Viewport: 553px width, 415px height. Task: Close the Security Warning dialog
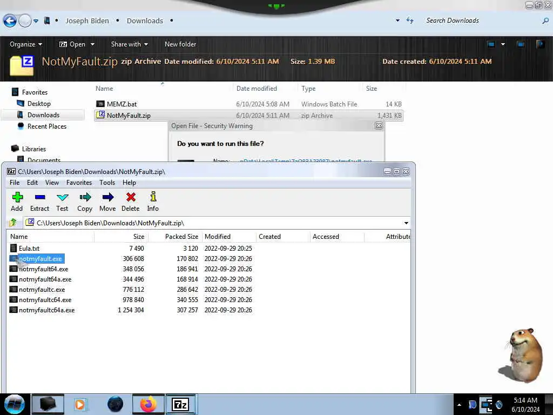[x=379, y=125]
